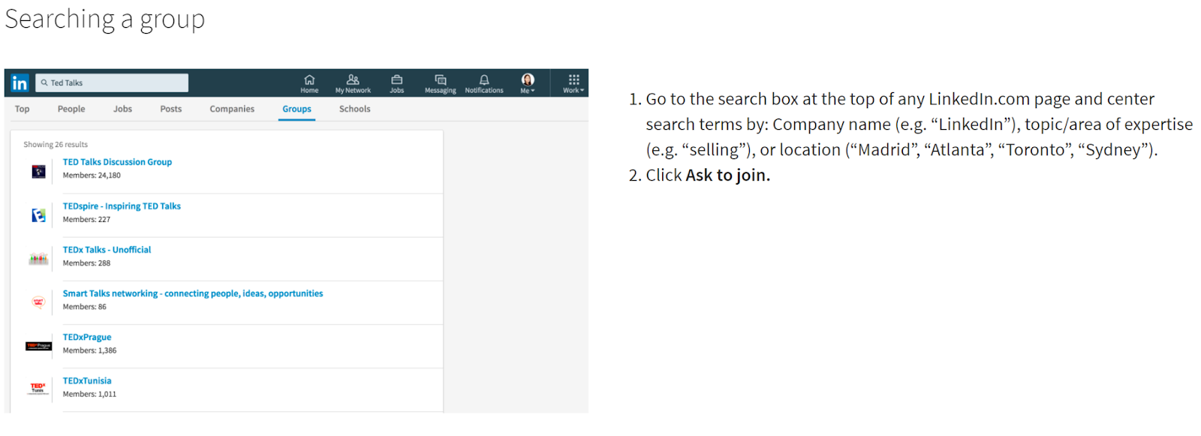This screenshot has width=1201, height=436.
Task: Click 'Members: 24,180' text
Action: coord(92,176)
